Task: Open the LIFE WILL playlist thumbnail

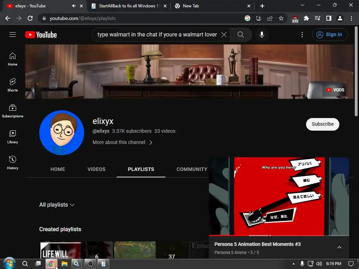Action: [x=60, y=250]
